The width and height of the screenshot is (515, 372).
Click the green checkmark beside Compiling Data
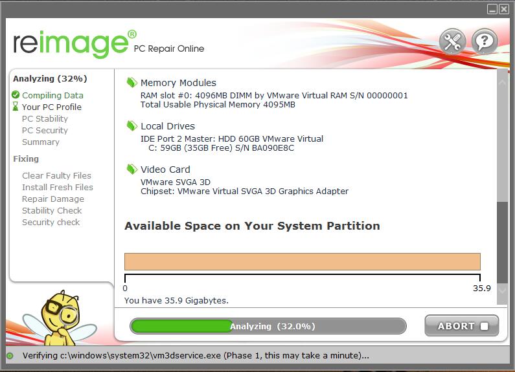tap(16, 95)
